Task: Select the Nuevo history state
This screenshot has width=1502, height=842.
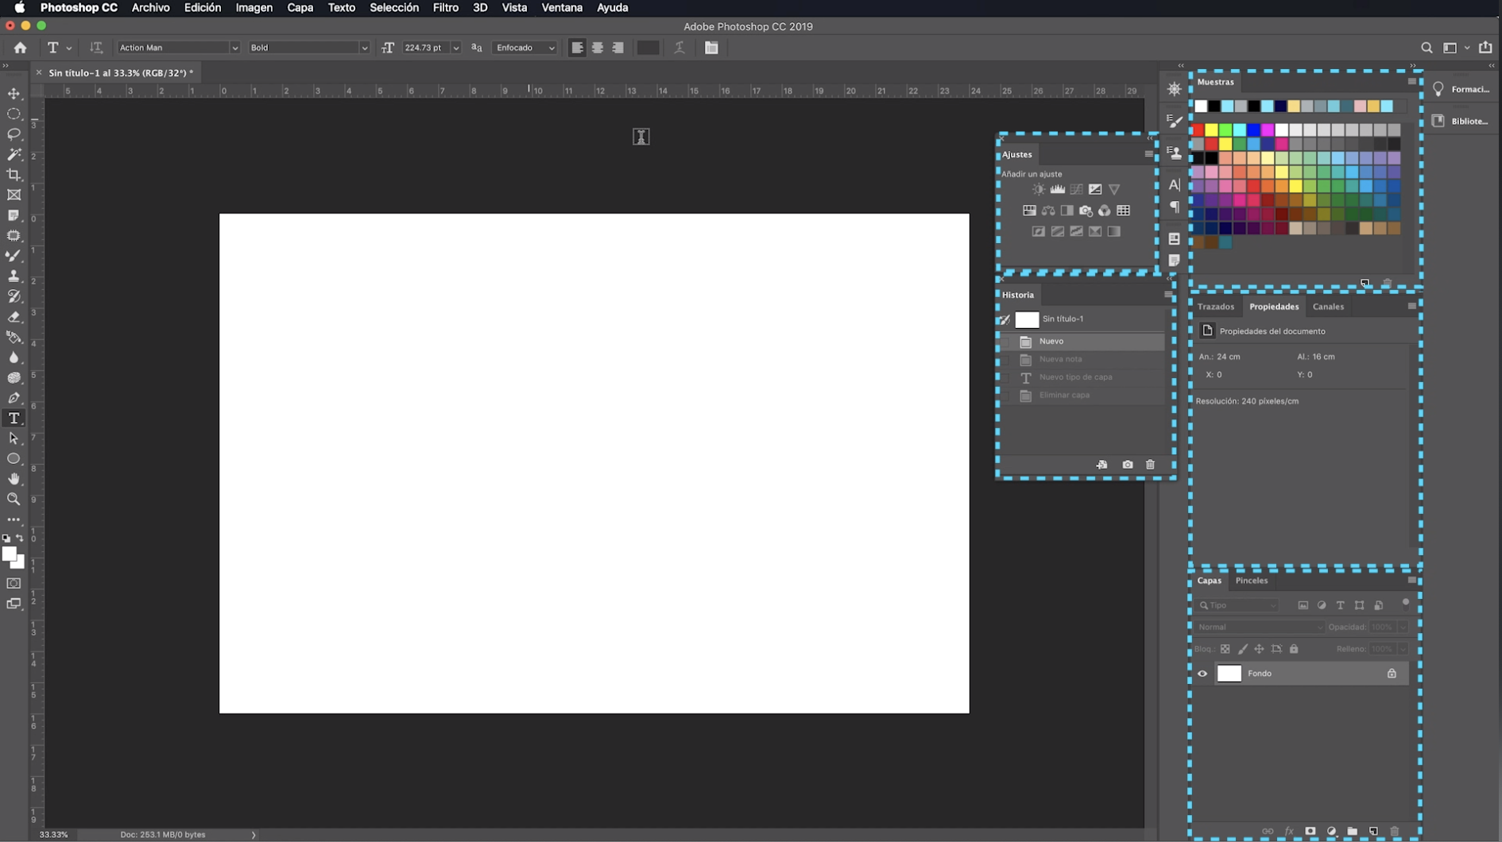Action: 1082,342
